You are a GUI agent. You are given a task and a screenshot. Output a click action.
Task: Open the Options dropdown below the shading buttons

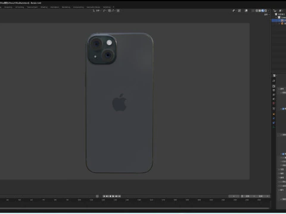pyautogui.click(x=267, y=15)
